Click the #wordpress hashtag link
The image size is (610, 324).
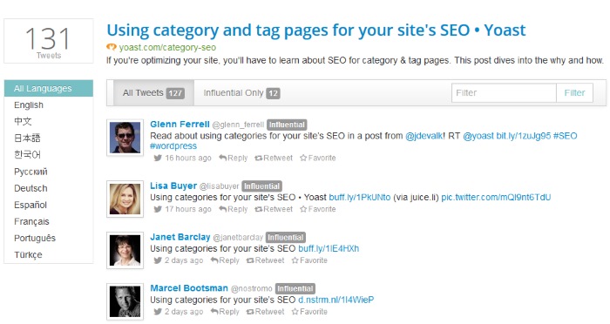[173, 146]
